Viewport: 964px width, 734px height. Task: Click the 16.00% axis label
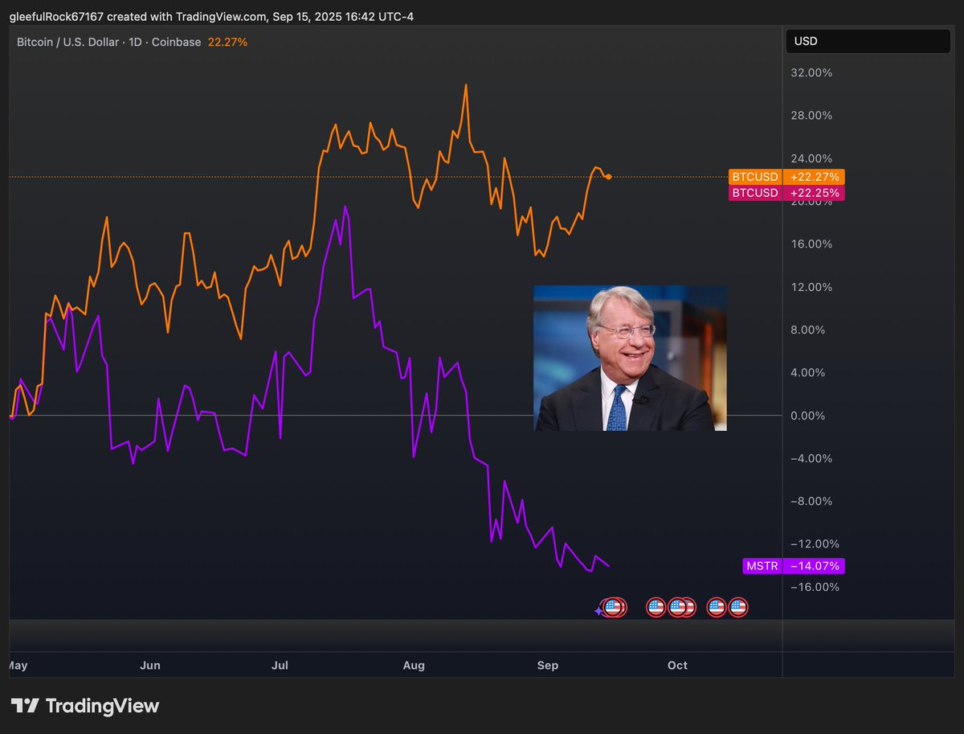[811, 244]
